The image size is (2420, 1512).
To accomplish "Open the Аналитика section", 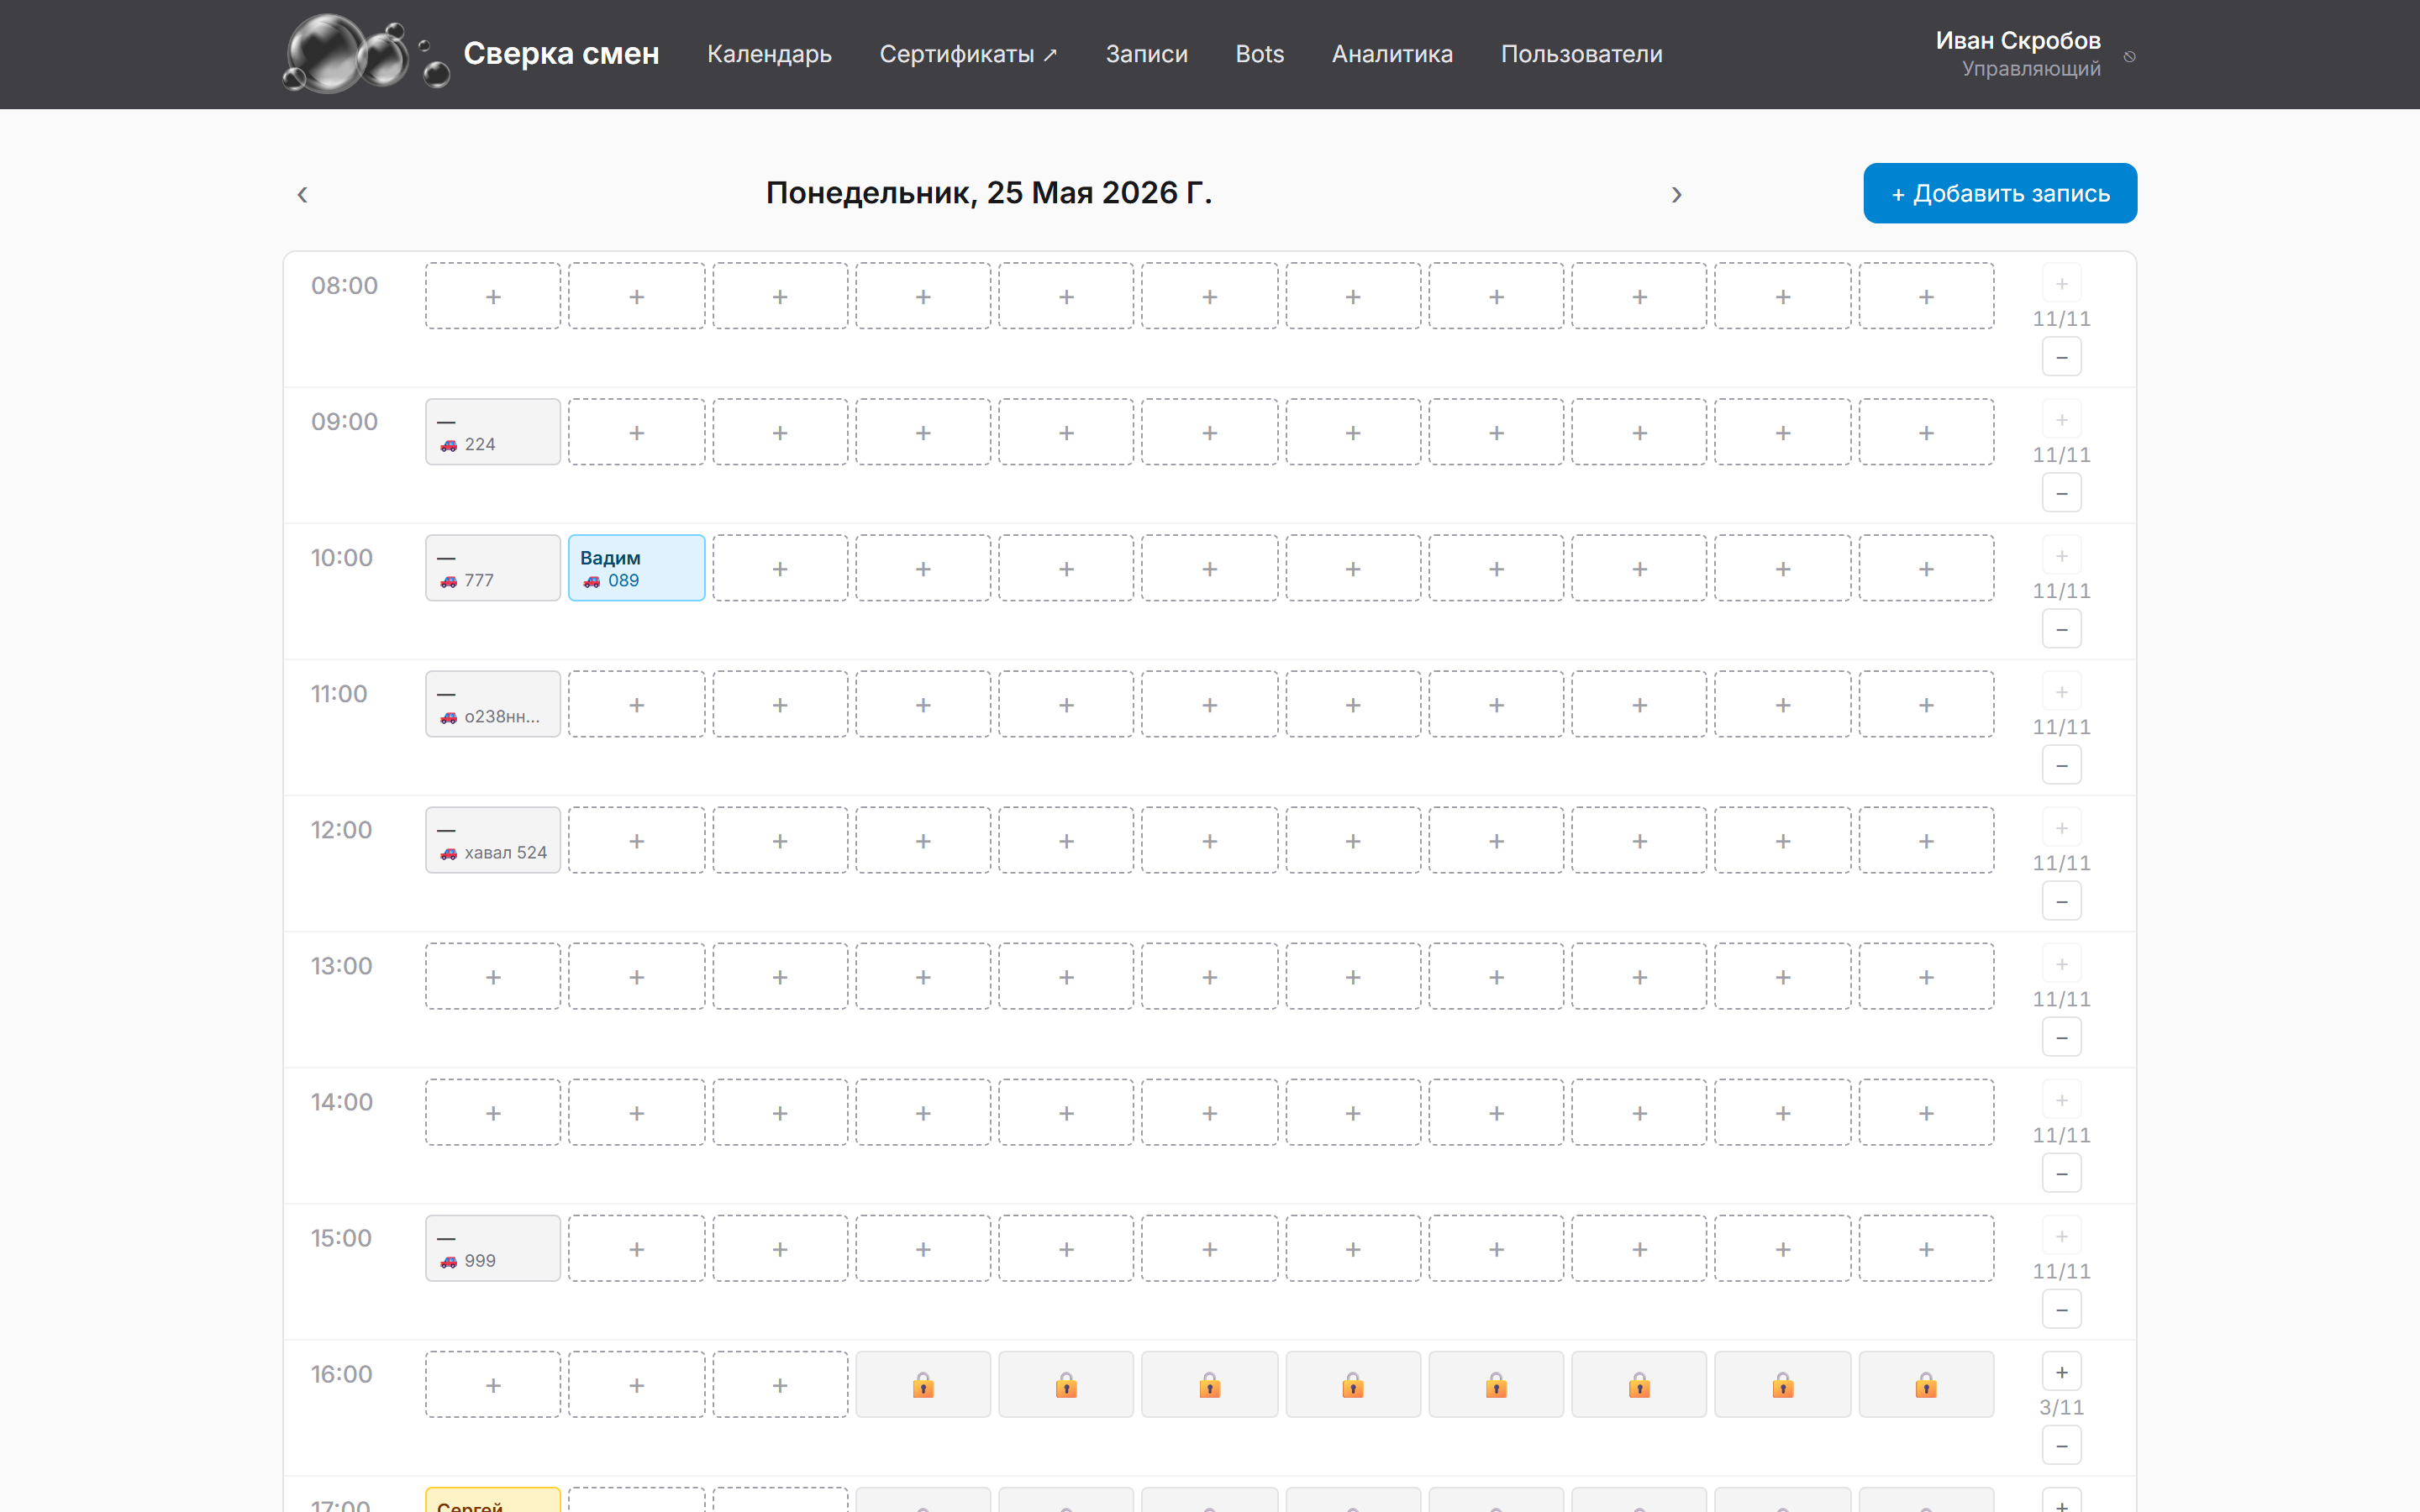I will point(1392,54).
